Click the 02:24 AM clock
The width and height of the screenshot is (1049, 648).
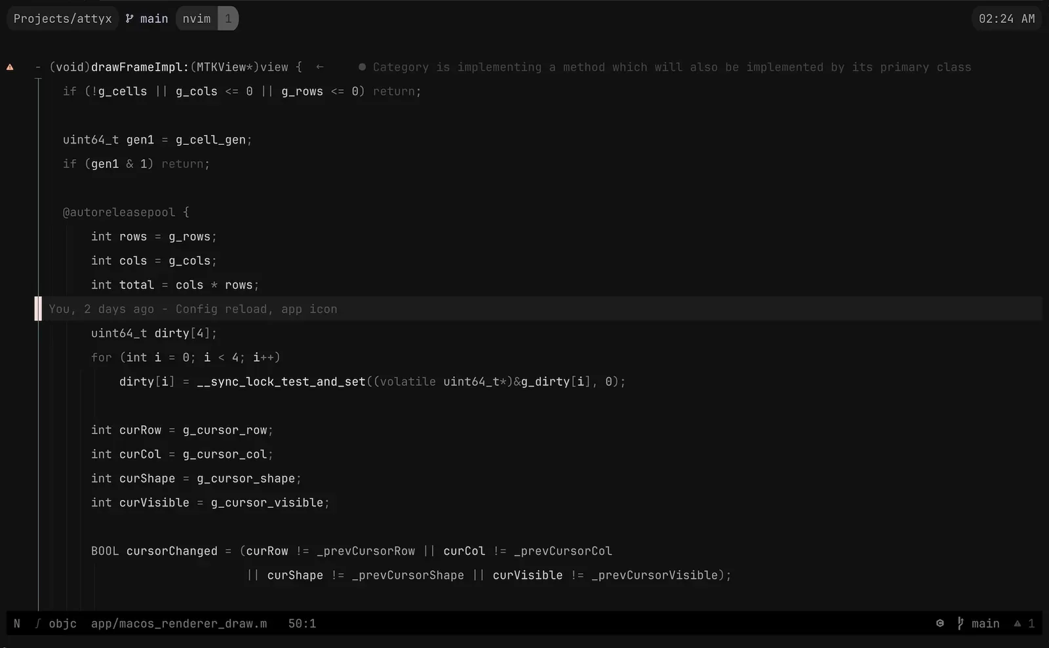coord(1006,18)
